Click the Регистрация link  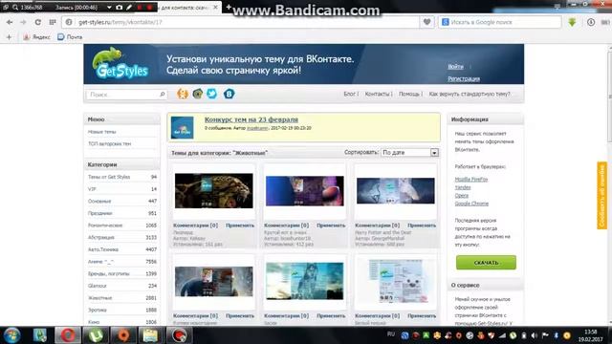point(464,78)
